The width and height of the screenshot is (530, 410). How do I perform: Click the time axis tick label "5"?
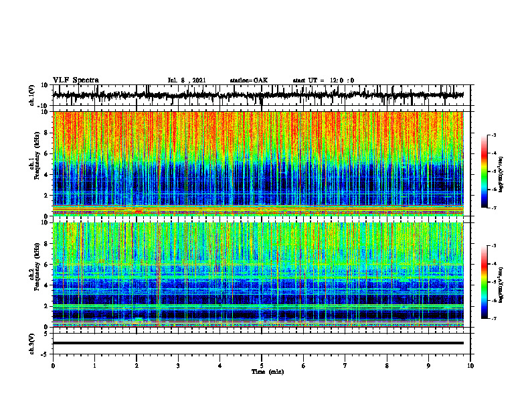click(262, 366)
